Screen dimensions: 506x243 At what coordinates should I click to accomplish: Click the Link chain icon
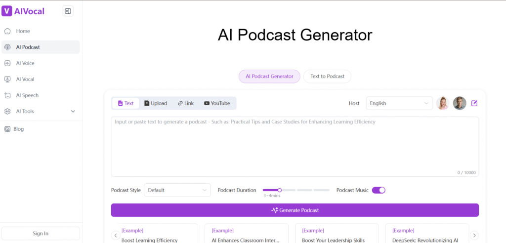[180, 103]
